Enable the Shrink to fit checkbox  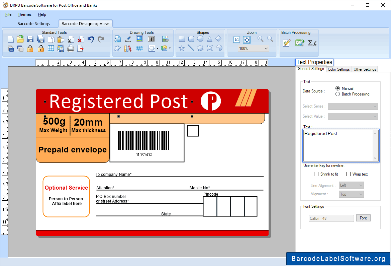316,174
